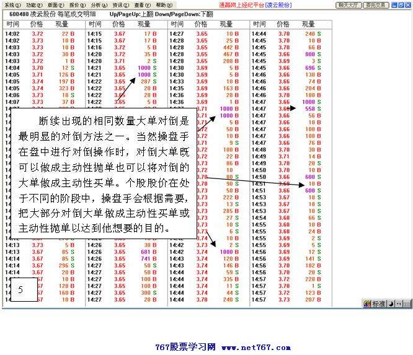Click the numbered box labeled 5
Screen dimensions: 413x355
20,289
